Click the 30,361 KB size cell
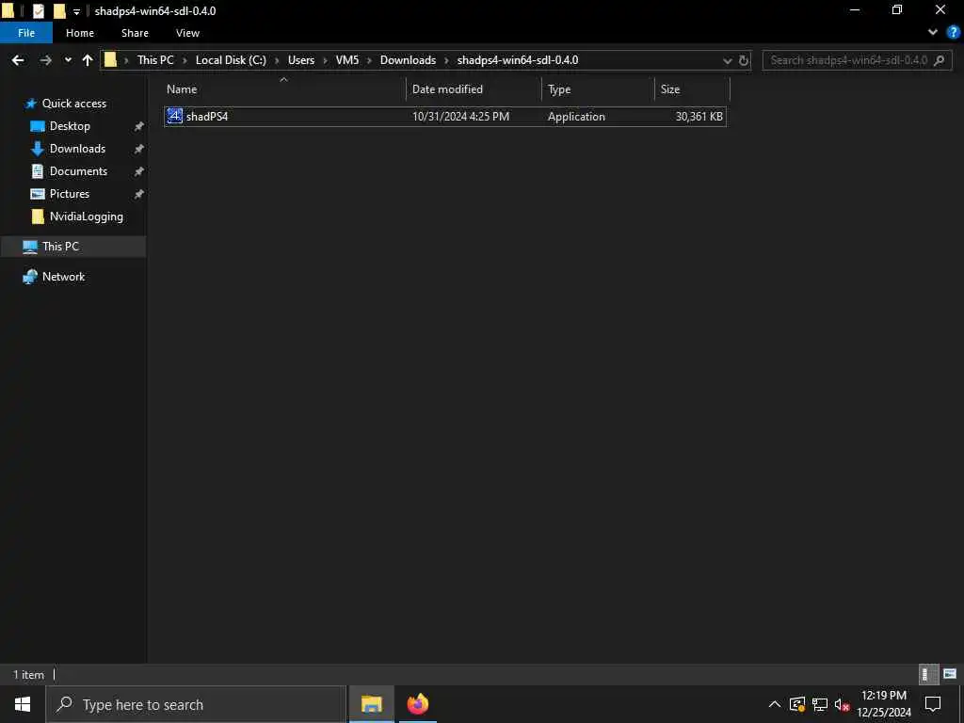The image size is (964, 723). pyautogui.click(x=699, y=116)
